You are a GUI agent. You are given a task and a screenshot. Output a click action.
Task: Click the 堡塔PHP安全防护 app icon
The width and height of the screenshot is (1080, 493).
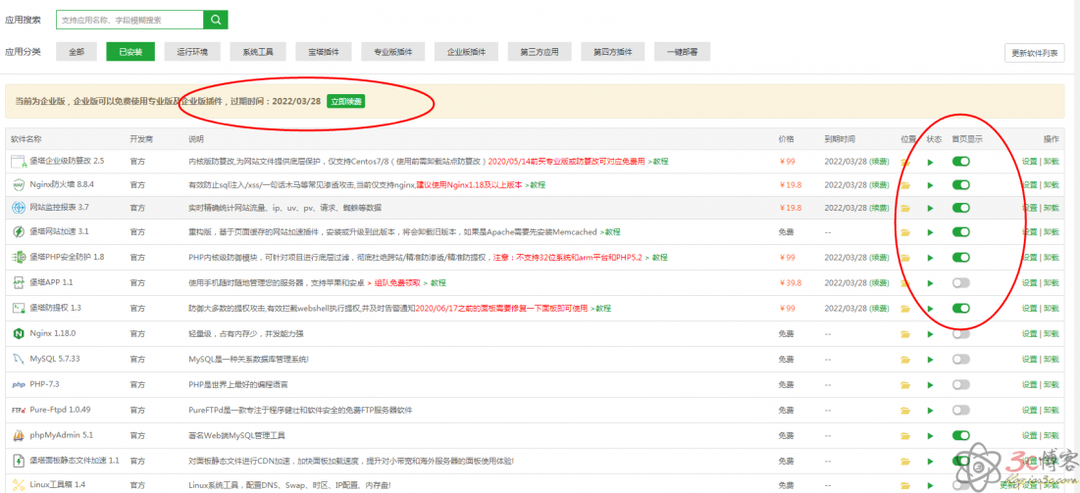[18, 258]
